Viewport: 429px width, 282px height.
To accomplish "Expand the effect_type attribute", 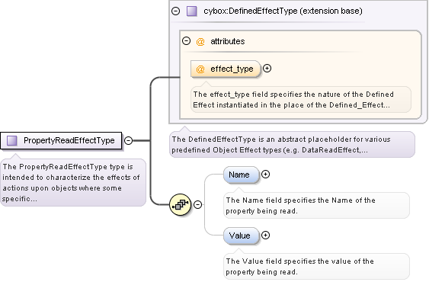I will (x=267, y=68).
